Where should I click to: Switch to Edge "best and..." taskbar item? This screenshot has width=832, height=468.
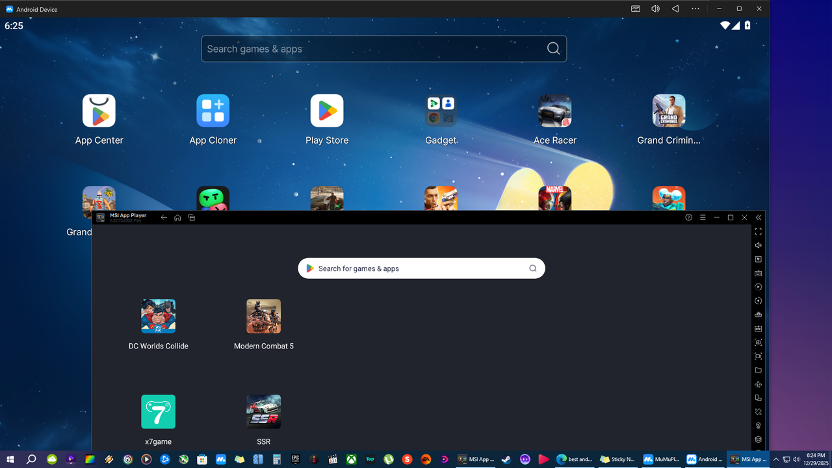click(574, 460)
